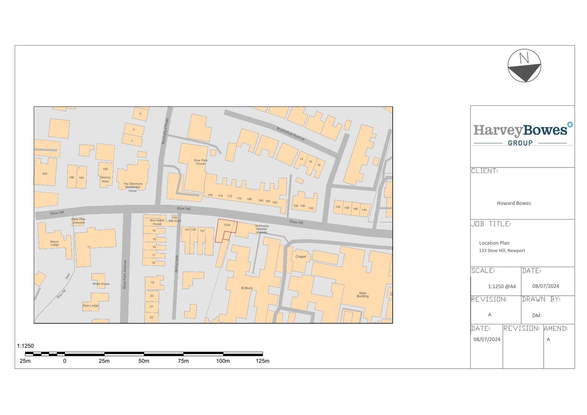Click the Location Plan job title text
This screenshot has width=587, height=415.
(x=494, y=243)
